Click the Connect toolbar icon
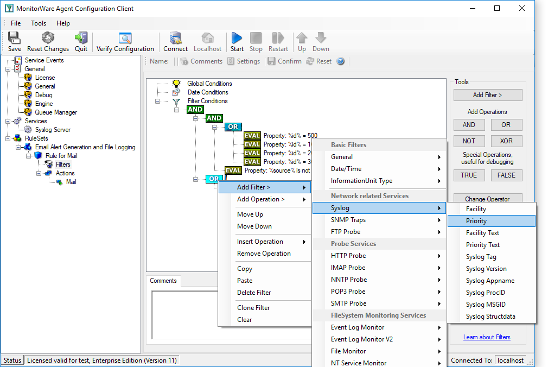The image size is (548, 367). tap(175, 38)
